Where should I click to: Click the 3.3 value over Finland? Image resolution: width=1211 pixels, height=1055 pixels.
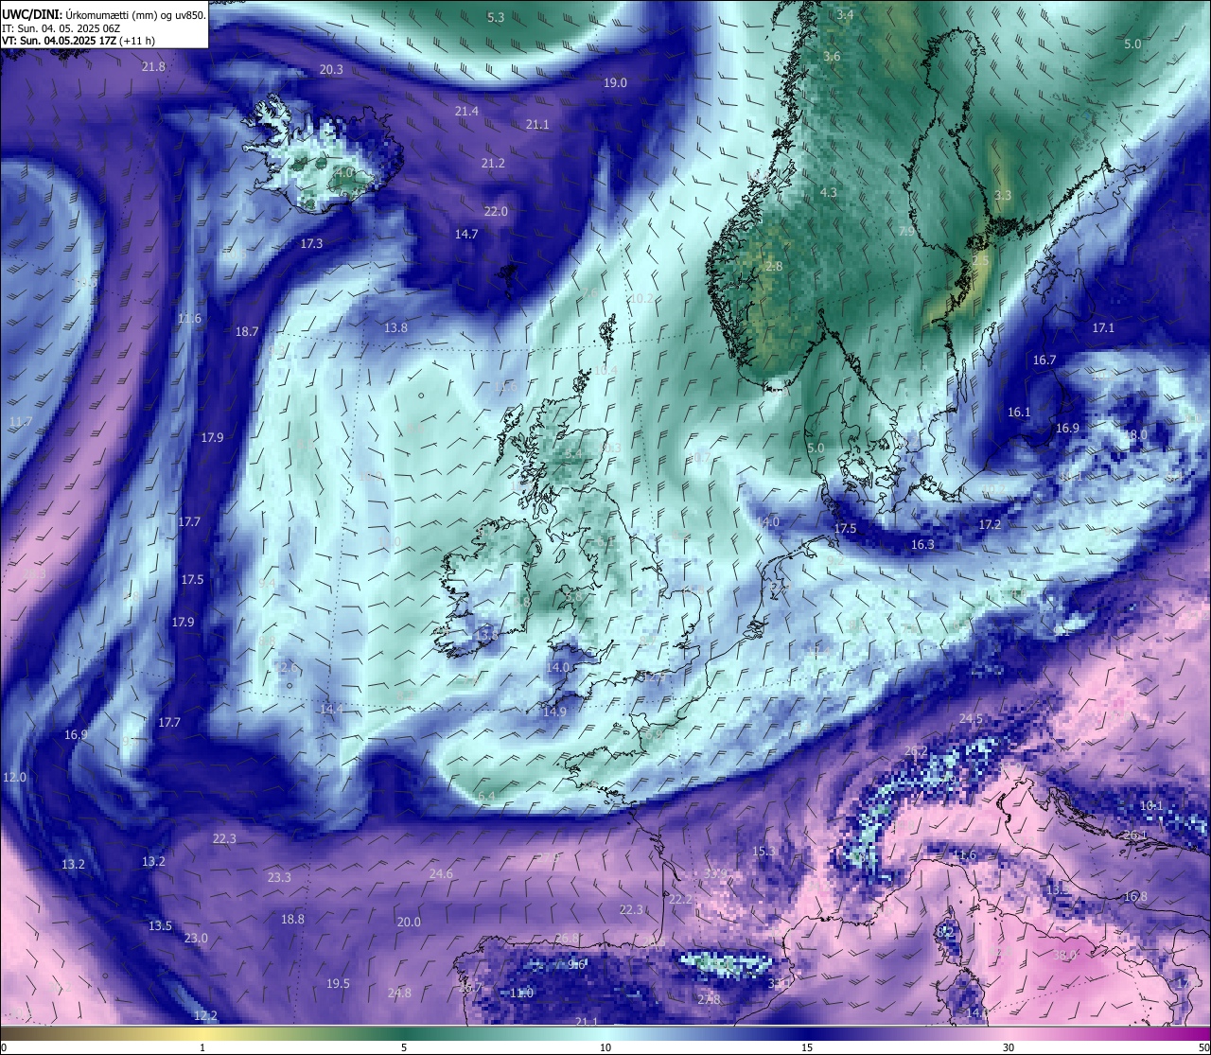1003,196
